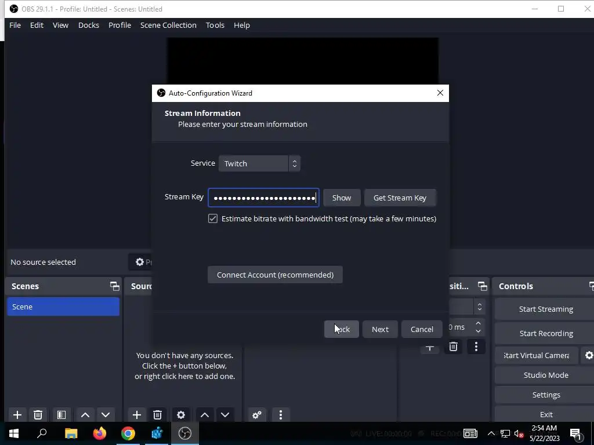Image resolution: width=594 pixels, height=445 pixels.
Task: Go Back in the wizard
Action: click(341, 329)
